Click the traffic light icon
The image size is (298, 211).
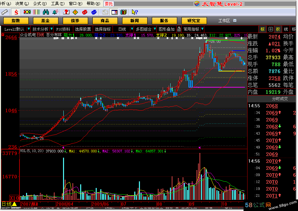(x=27, y=12)
